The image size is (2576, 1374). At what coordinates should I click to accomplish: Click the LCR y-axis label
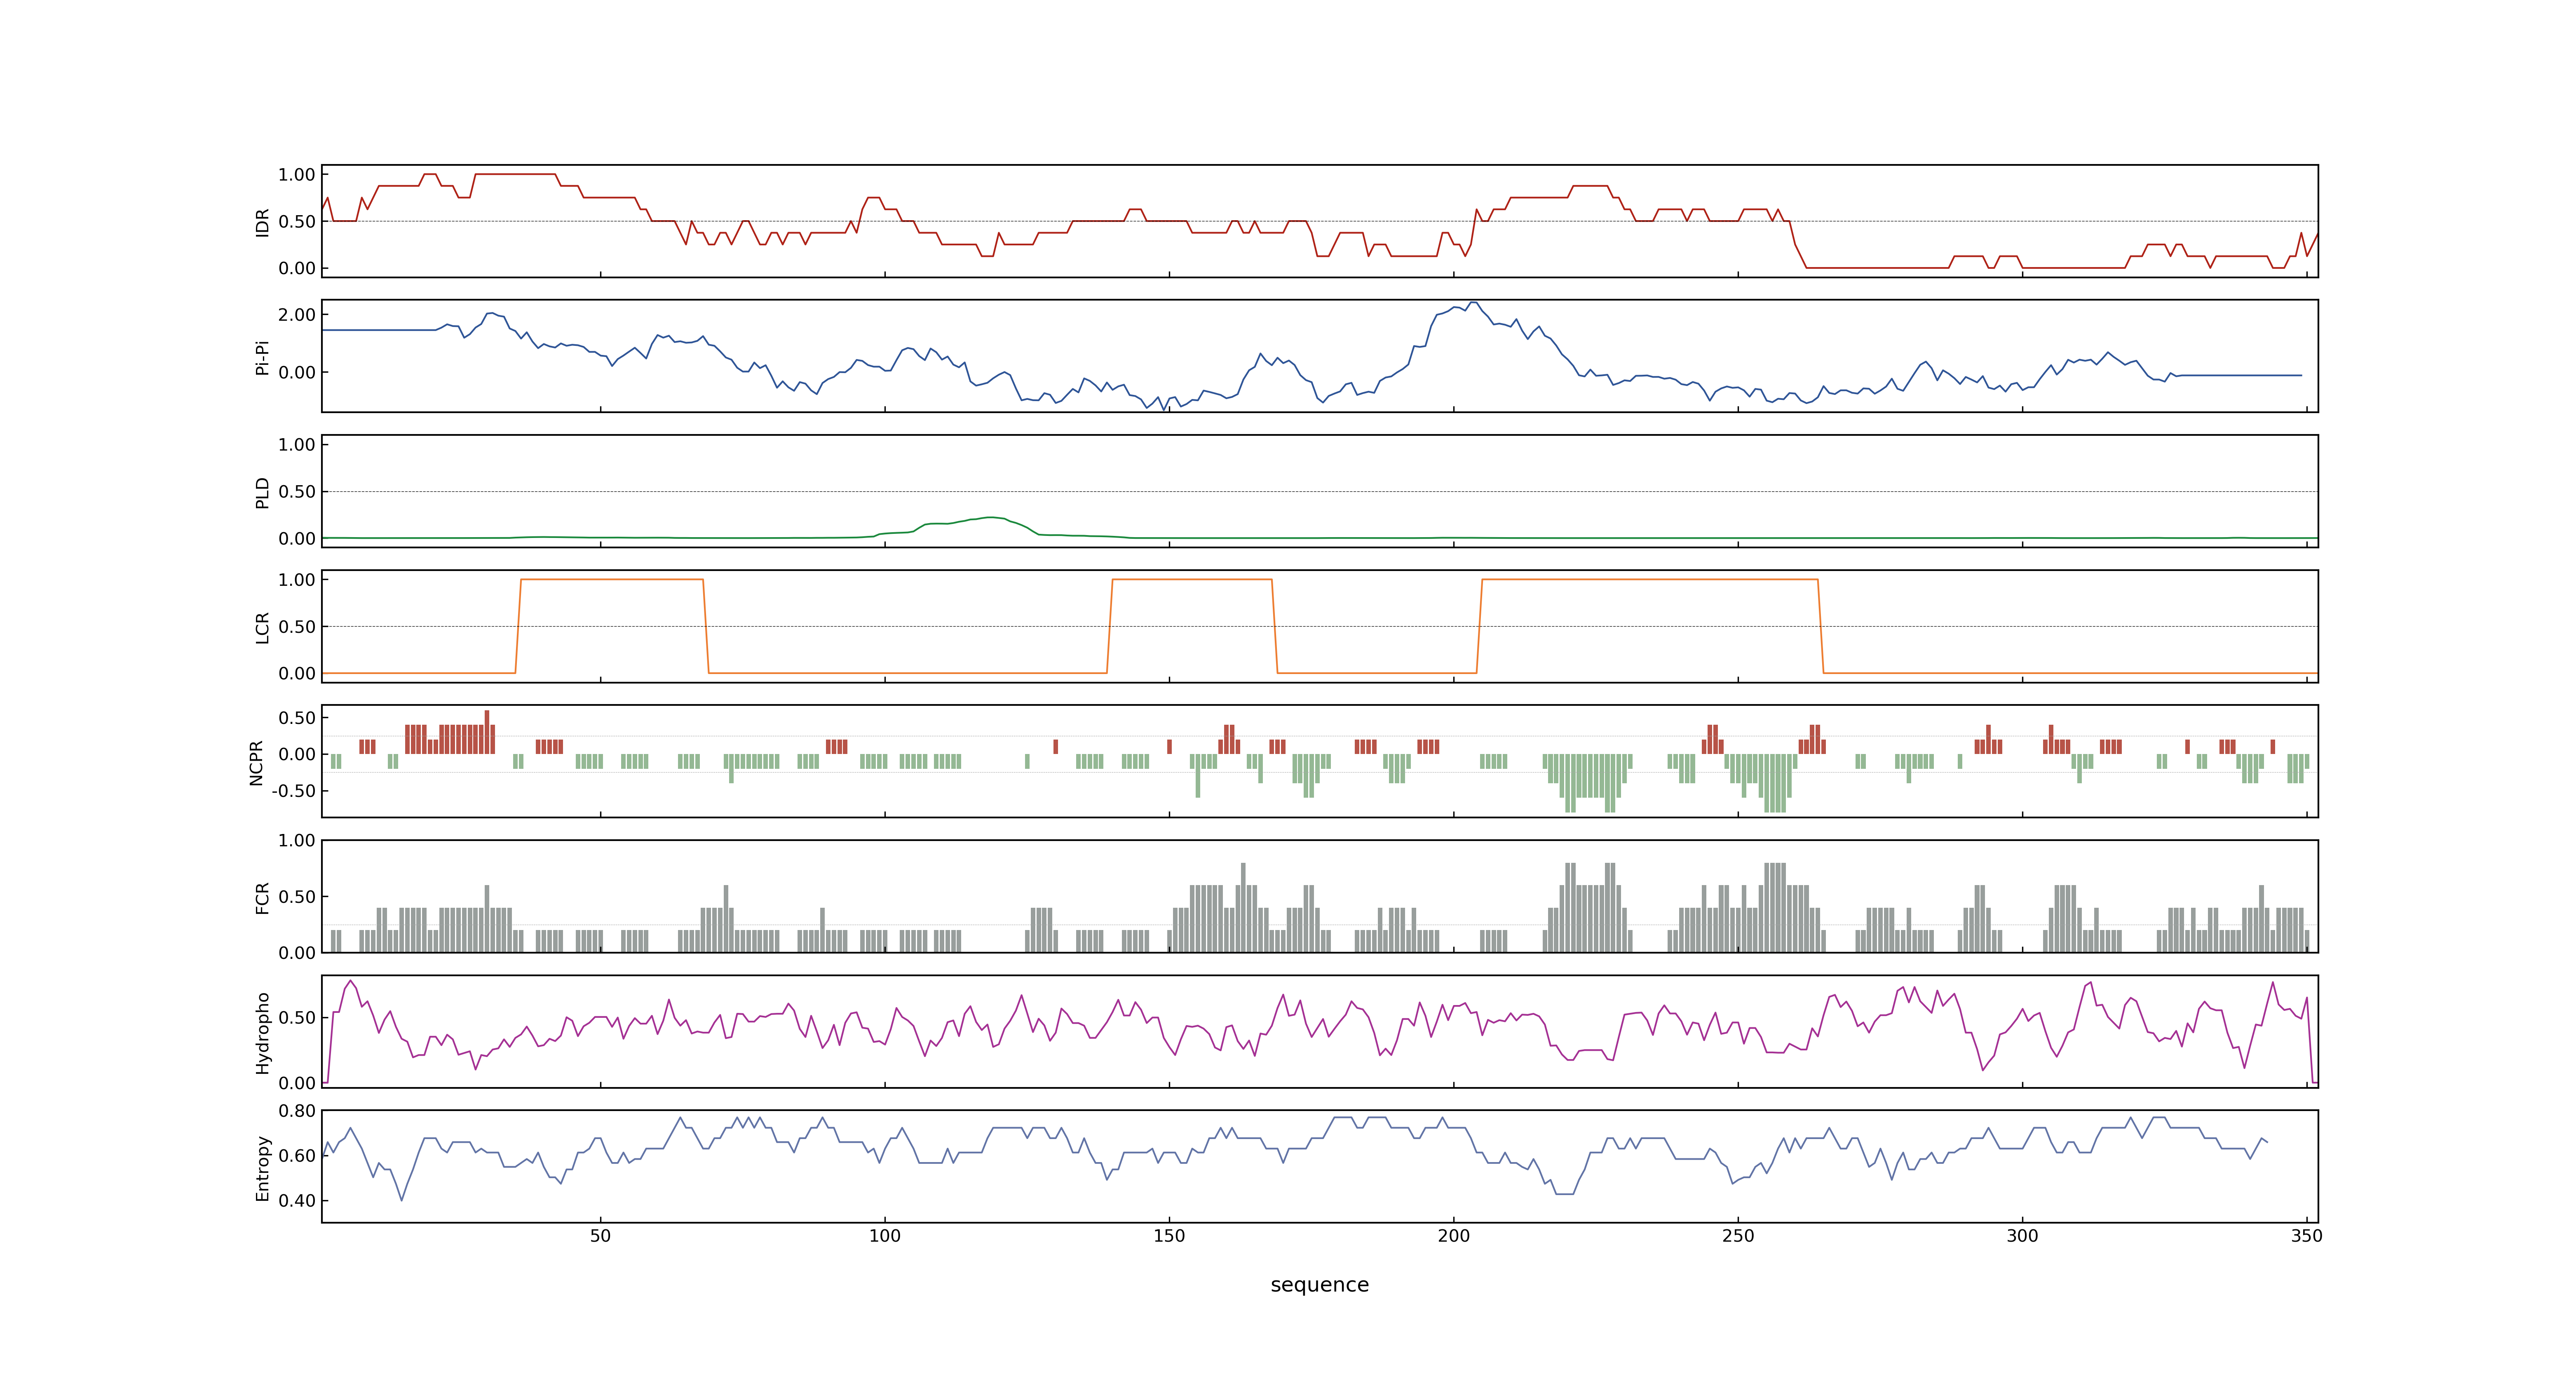tap(262, 627)
